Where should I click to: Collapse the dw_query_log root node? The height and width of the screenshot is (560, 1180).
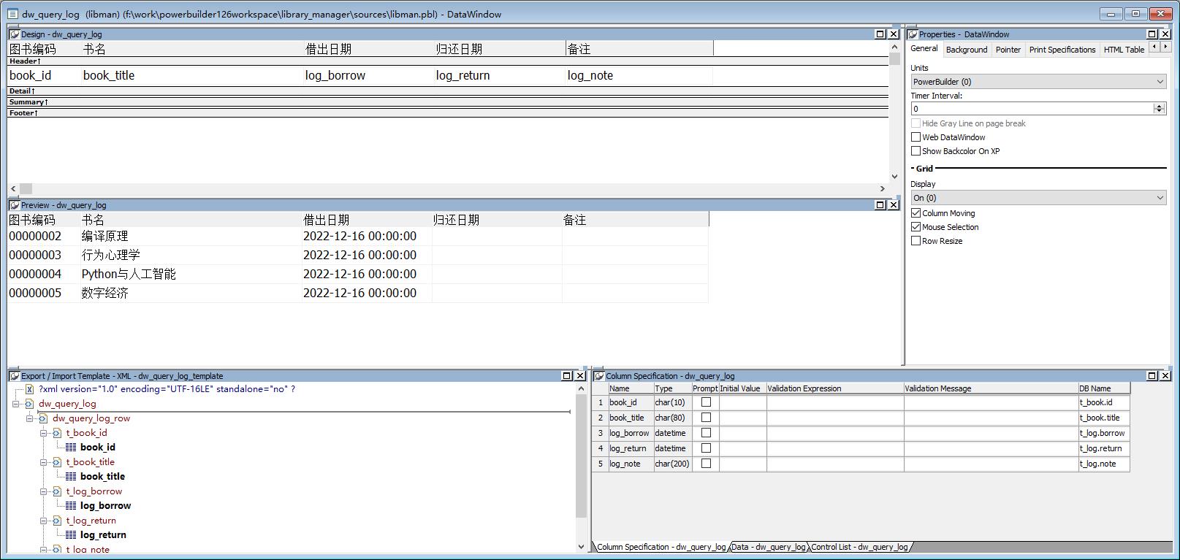point(16,404)
